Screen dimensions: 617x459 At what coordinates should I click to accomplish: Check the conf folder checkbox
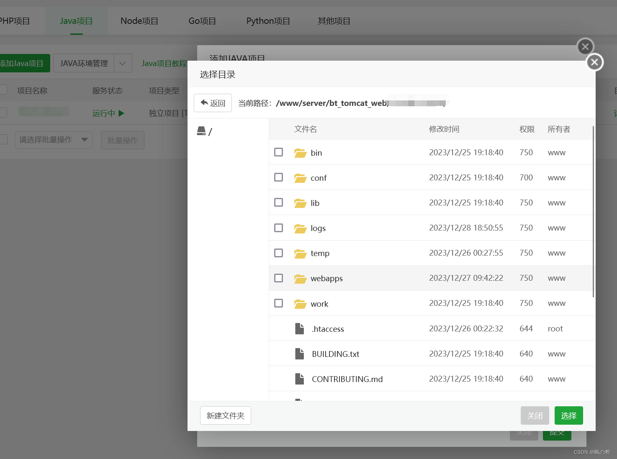coord(278,177)
